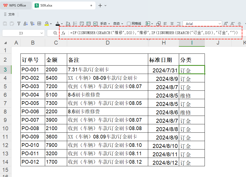This screenshot has height=177, width=246.
Task: Click the green left-arrow cell icon
Action: click(95, 24)
